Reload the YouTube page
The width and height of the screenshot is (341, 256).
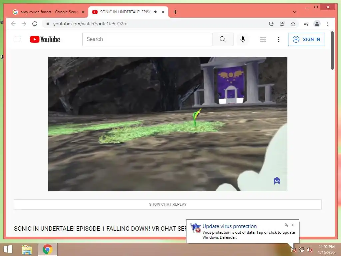(35, 24)
